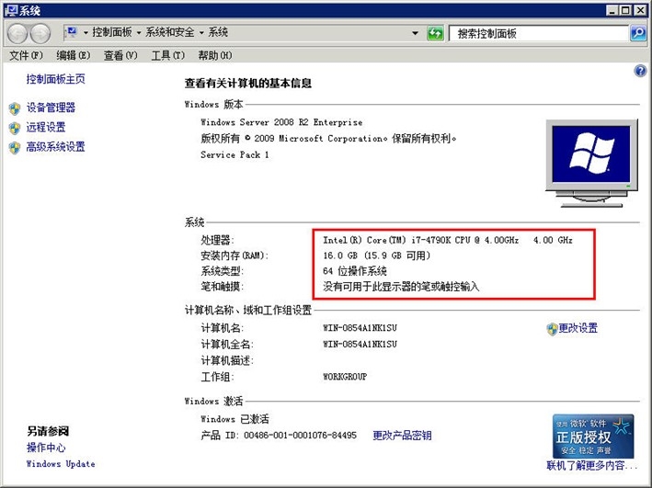Select the 计算机全名 value WIN-0854A1NK1SU
Viewport: 652px width, 488px height.
[x=360, y=345]
